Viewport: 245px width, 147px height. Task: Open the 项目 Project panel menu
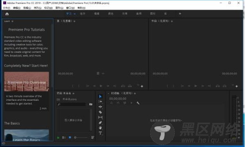[73, 93]
